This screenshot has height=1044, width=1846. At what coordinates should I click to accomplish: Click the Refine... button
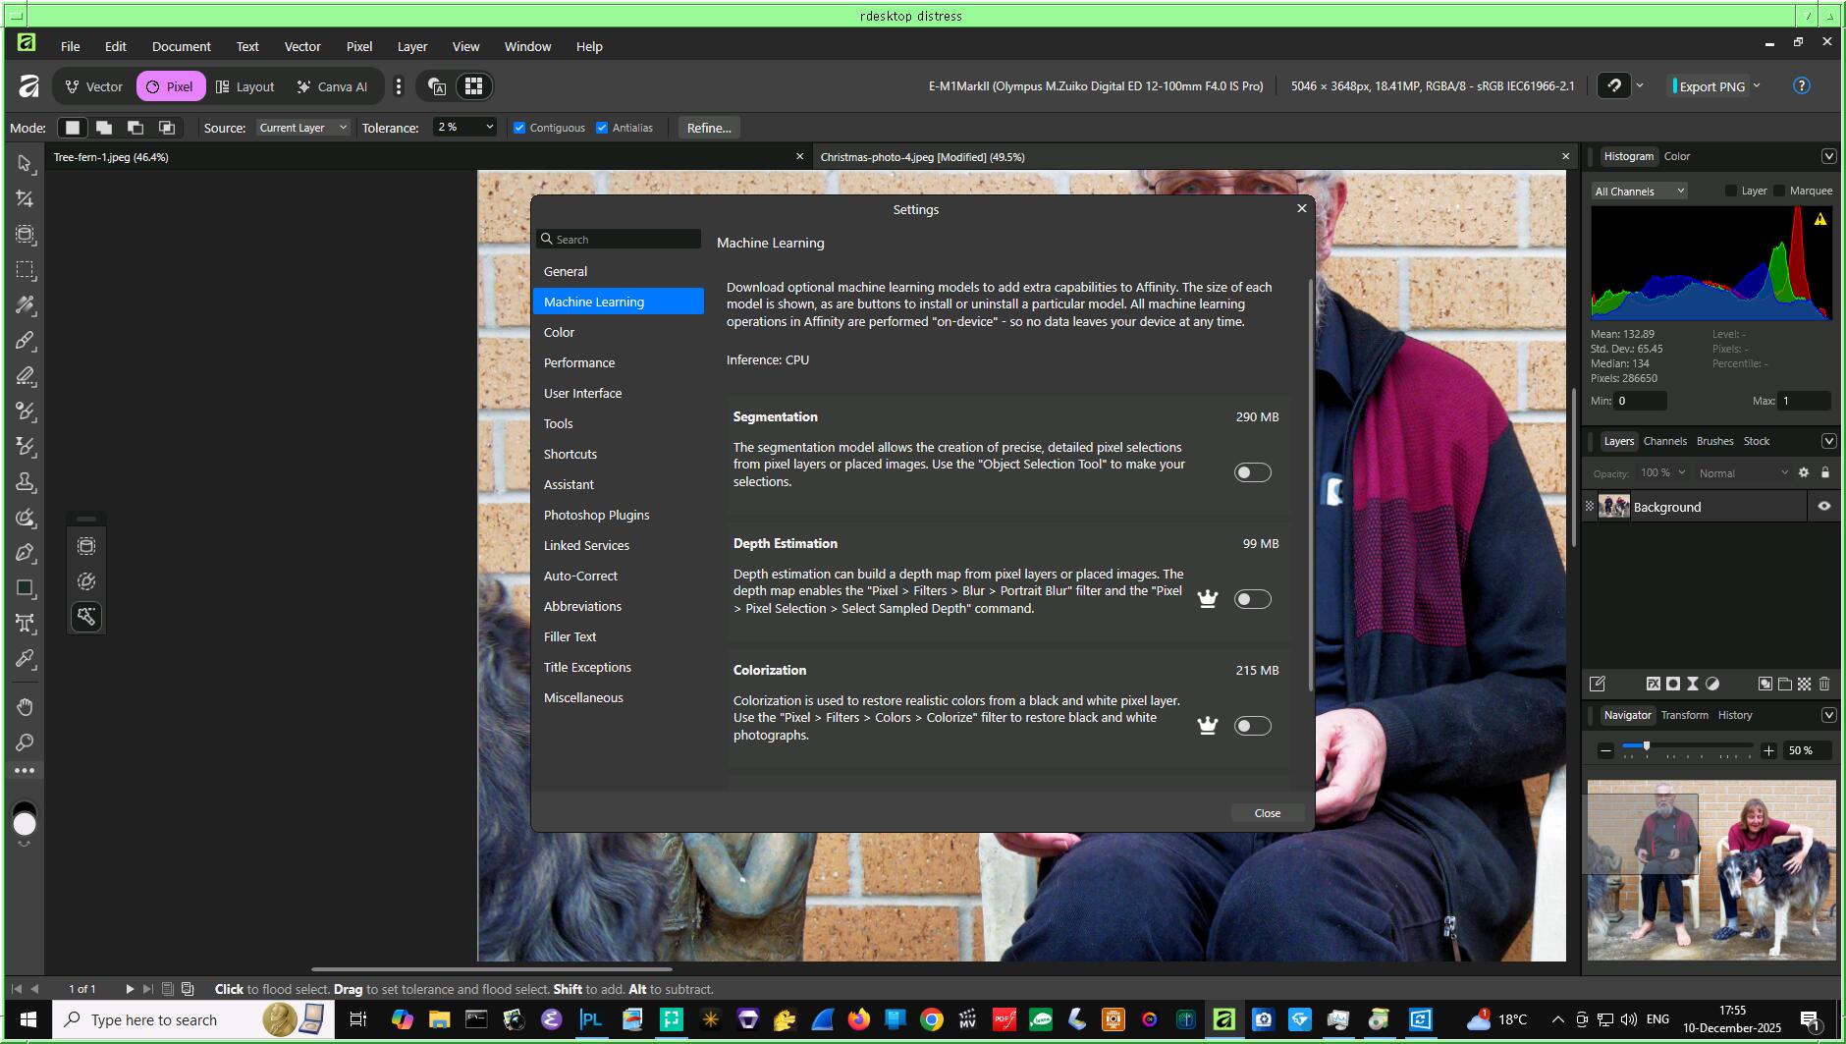pyautogui.click(x=708, y=128)
